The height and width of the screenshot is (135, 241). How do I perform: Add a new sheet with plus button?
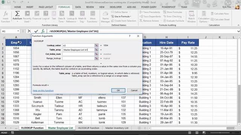click(x=139, y=128)
